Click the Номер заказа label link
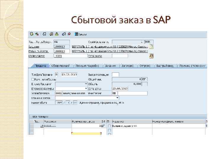Screen dimensions: 213x159 [x=37, y=56]
